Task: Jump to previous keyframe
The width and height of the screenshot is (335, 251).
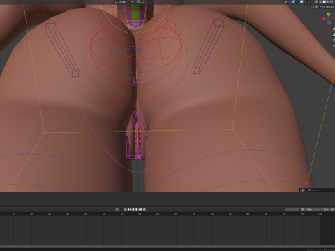Action: [x=129, y=209]
